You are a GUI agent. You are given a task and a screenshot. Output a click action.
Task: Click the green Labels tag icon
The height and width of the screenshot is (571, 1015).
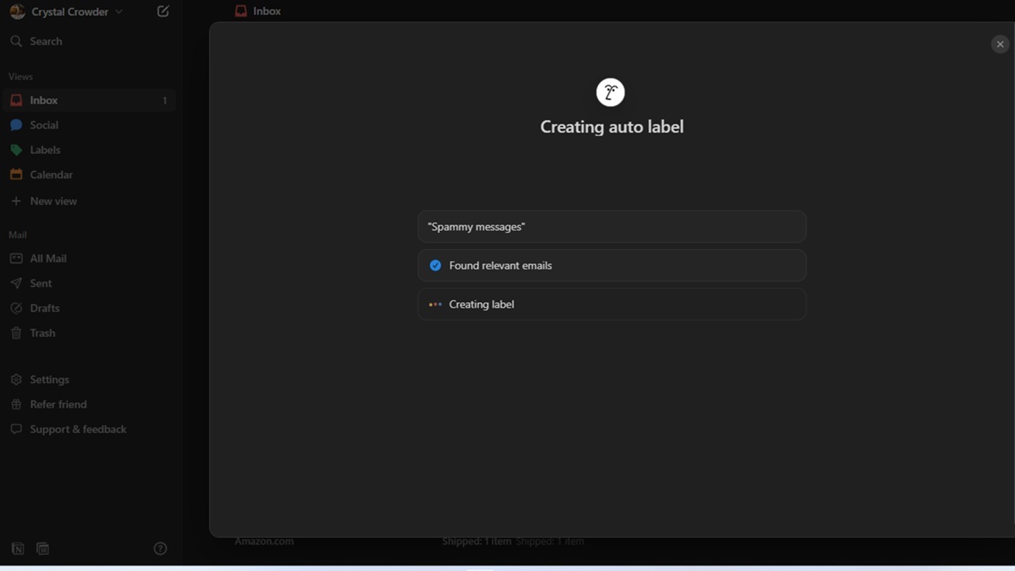click(x=16, y=150)
